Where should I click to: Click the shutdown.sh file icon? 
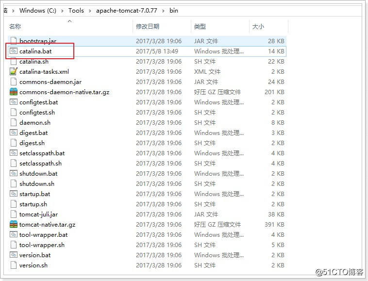click(x=14, y=183)
